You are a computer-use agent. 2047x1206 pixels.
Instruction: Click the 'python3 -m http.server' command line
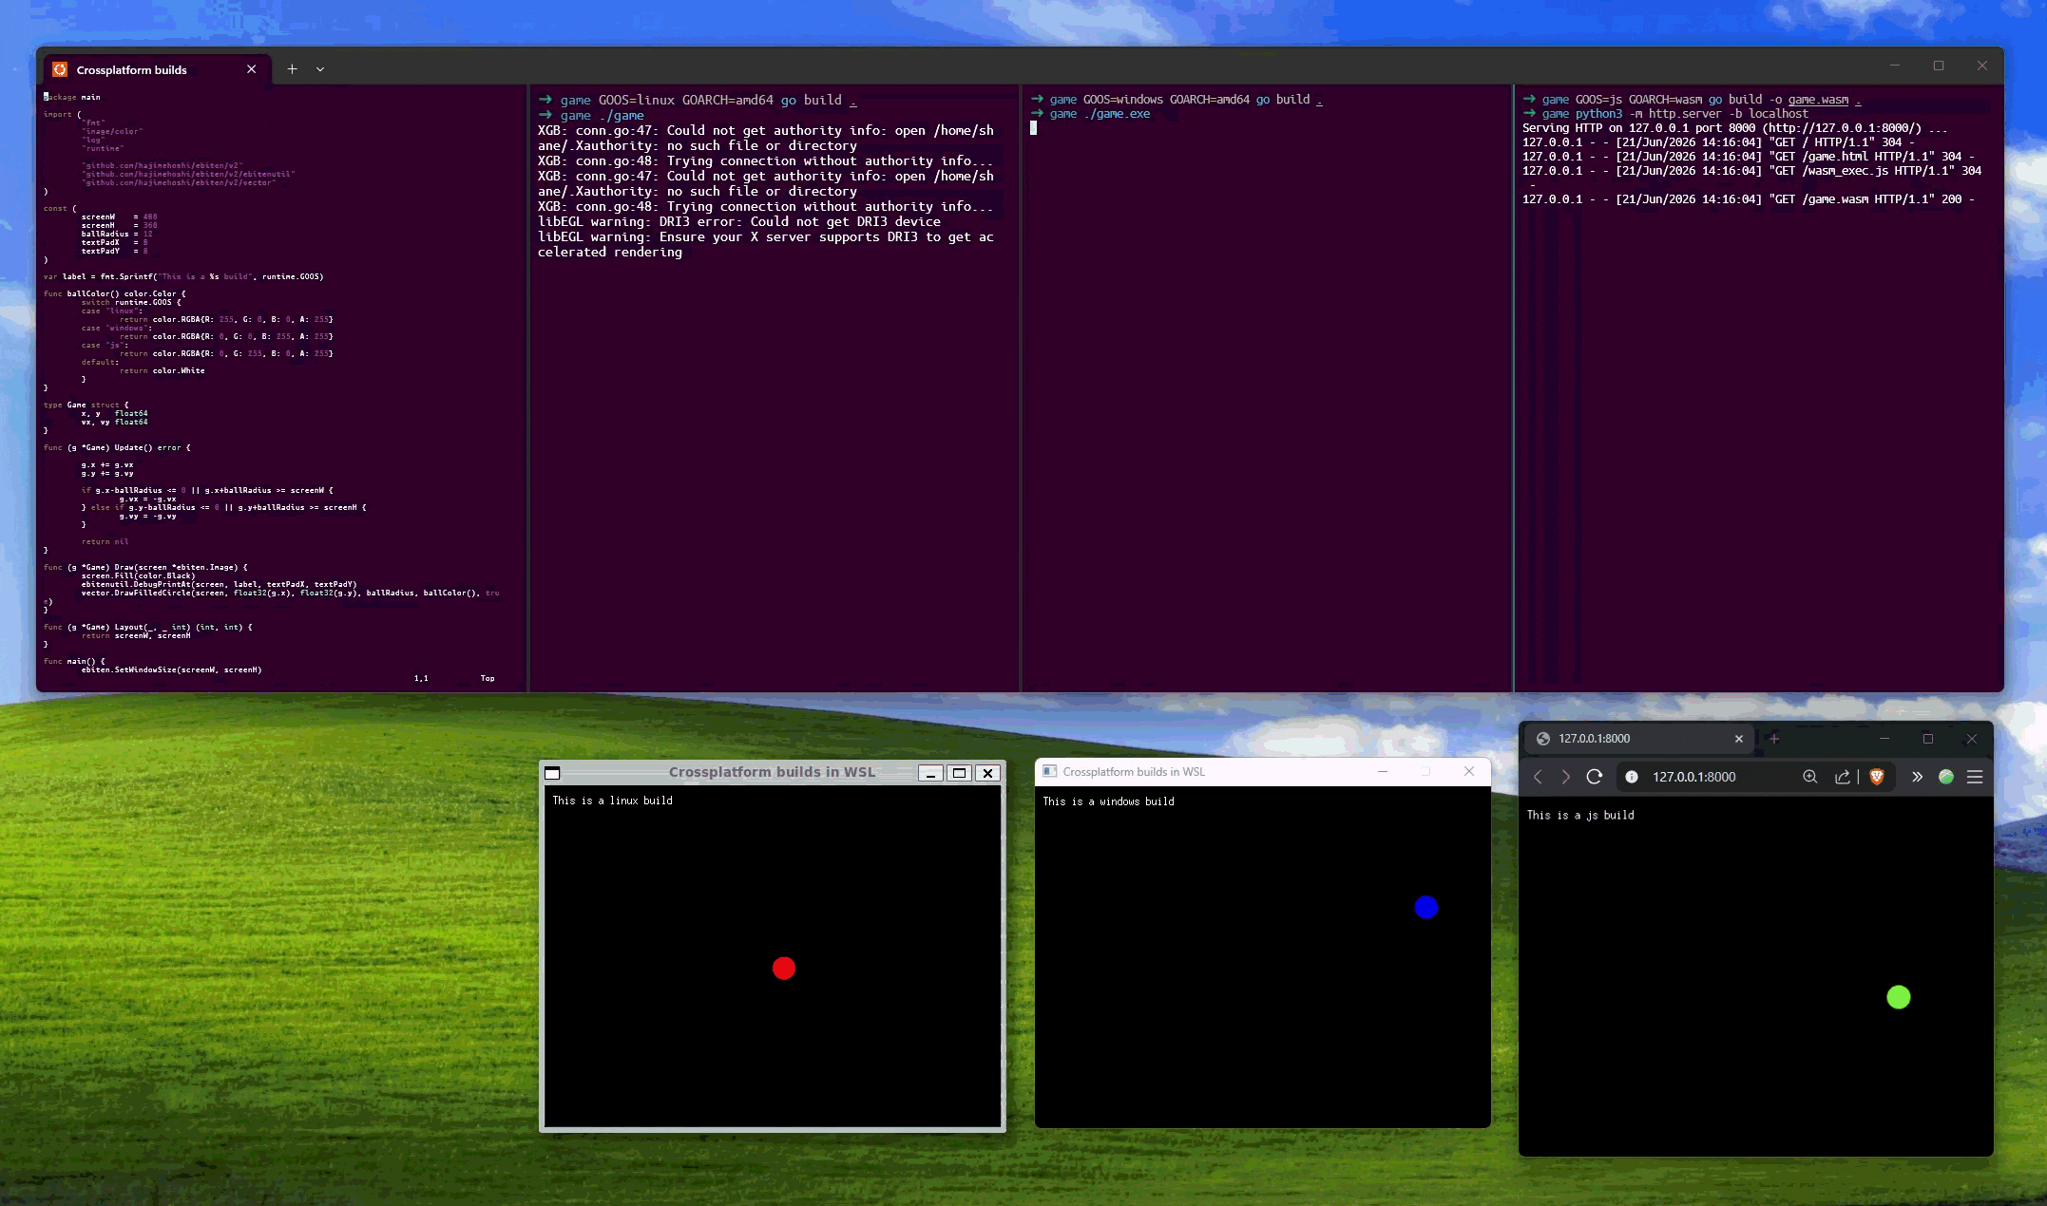click(x=1693, y=114)
